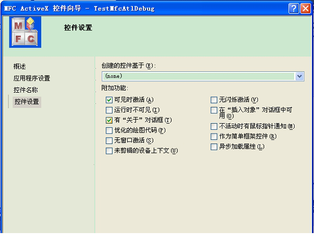Go to 概述 page

[20, 67]
